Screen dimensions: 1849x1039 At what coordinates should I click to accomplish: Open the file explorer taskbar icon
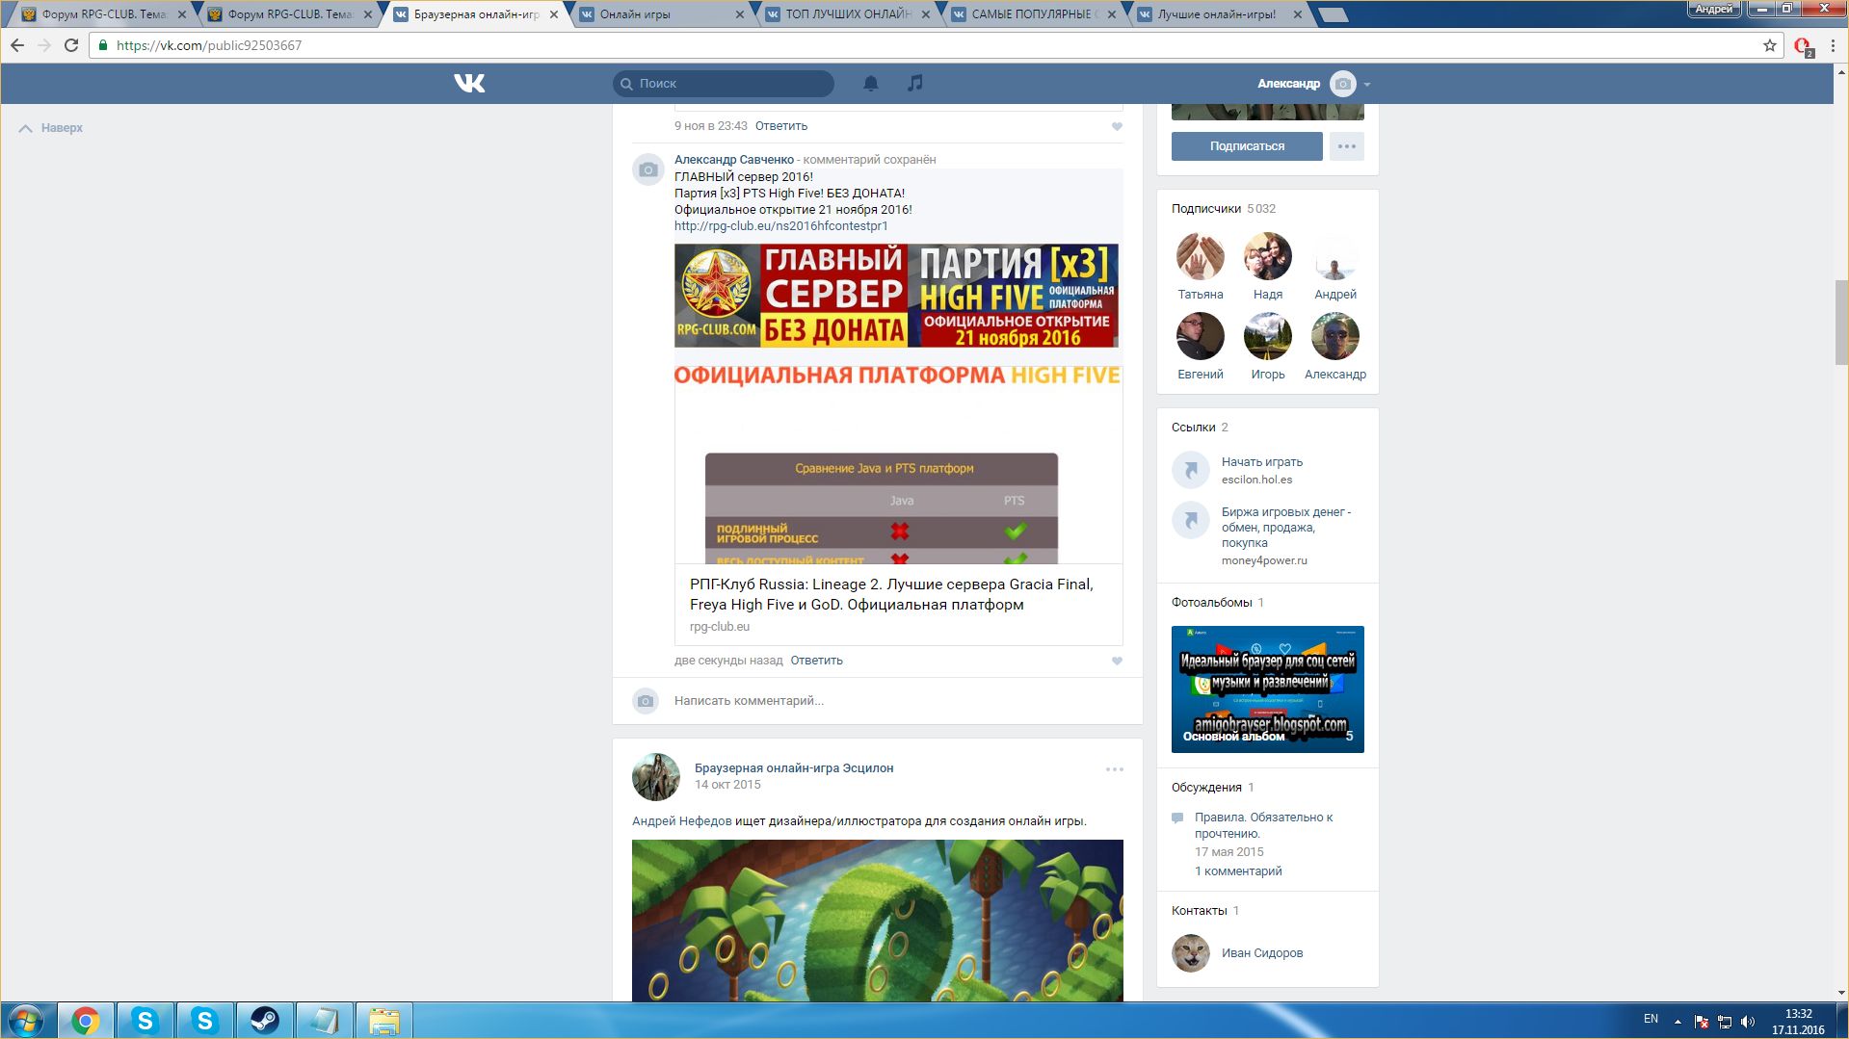pyautogui.click(x=383, y=1021)
